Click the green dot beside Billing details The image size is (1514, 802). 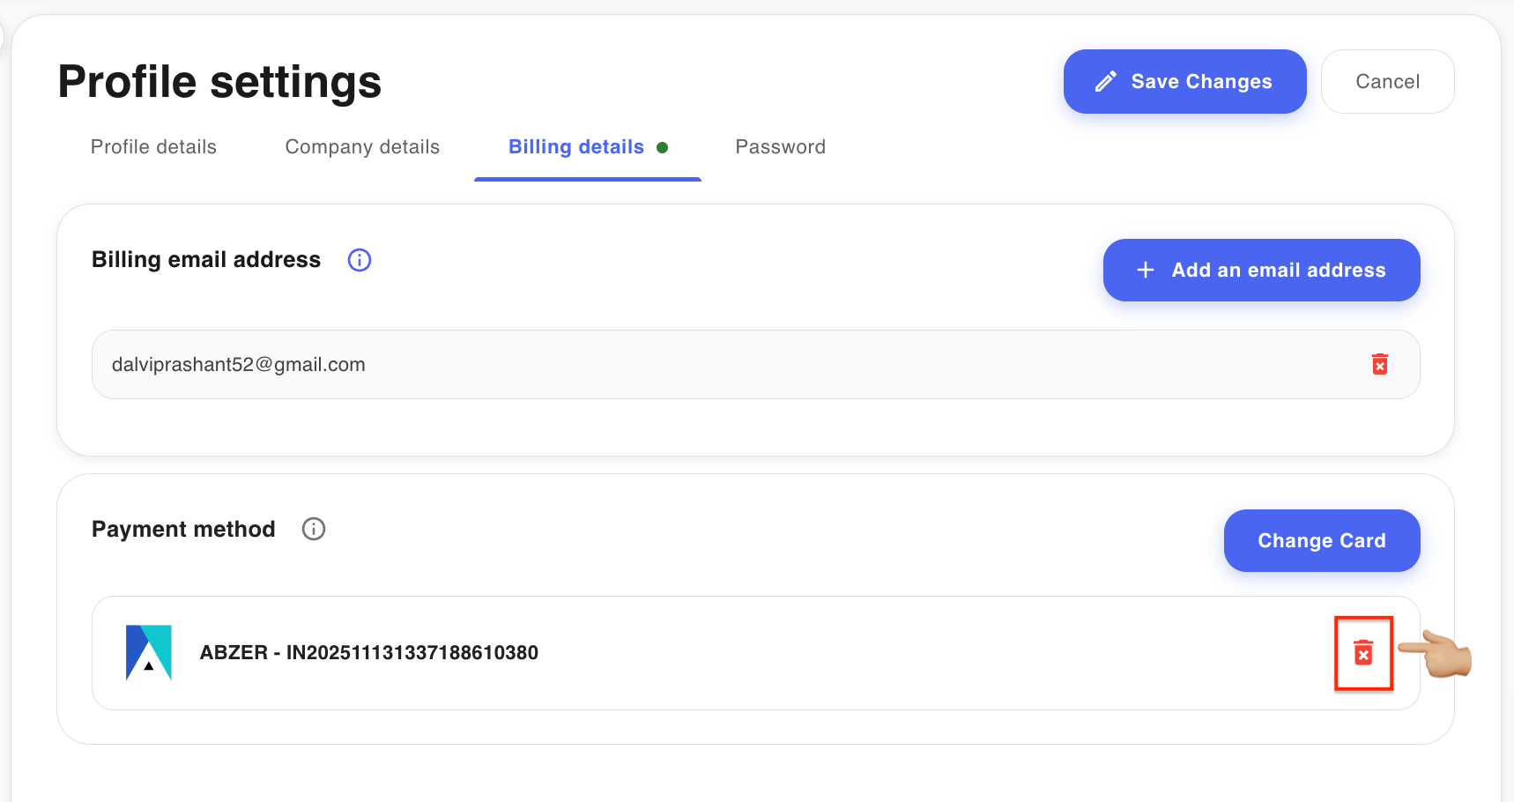click(662, 147)
